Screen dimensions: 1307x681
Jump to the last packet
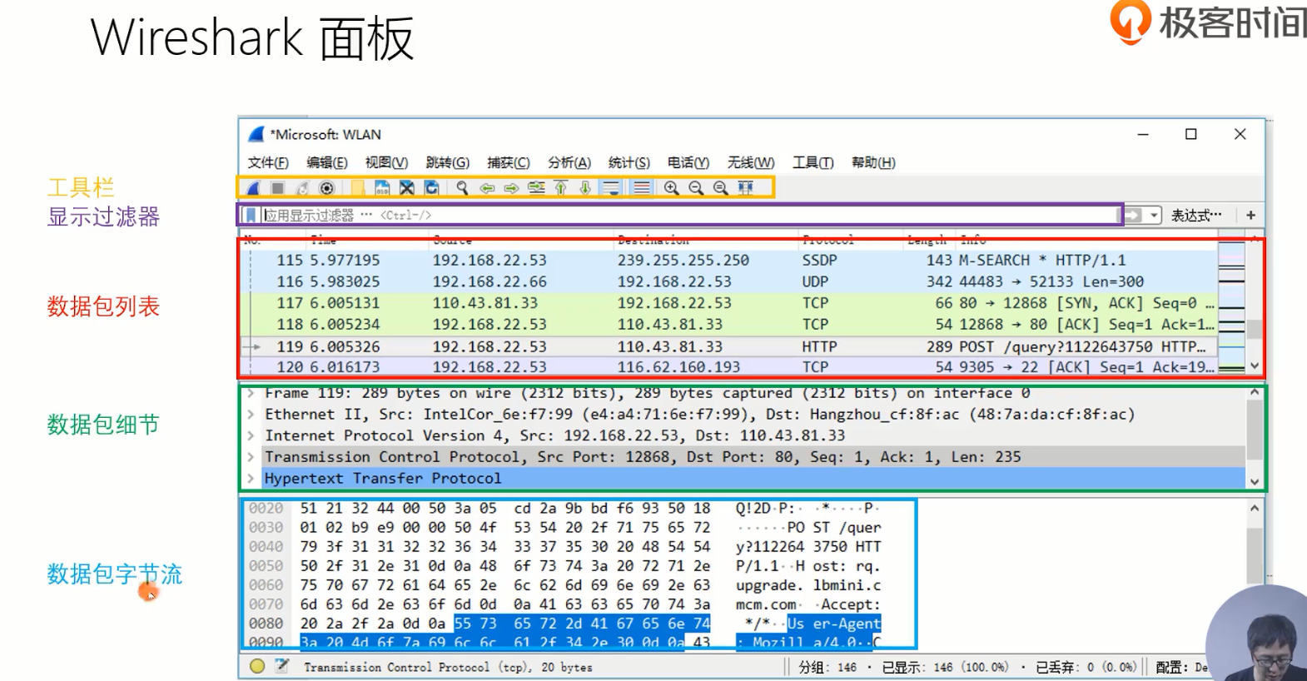pyautogui.click(x=585, y=188)
